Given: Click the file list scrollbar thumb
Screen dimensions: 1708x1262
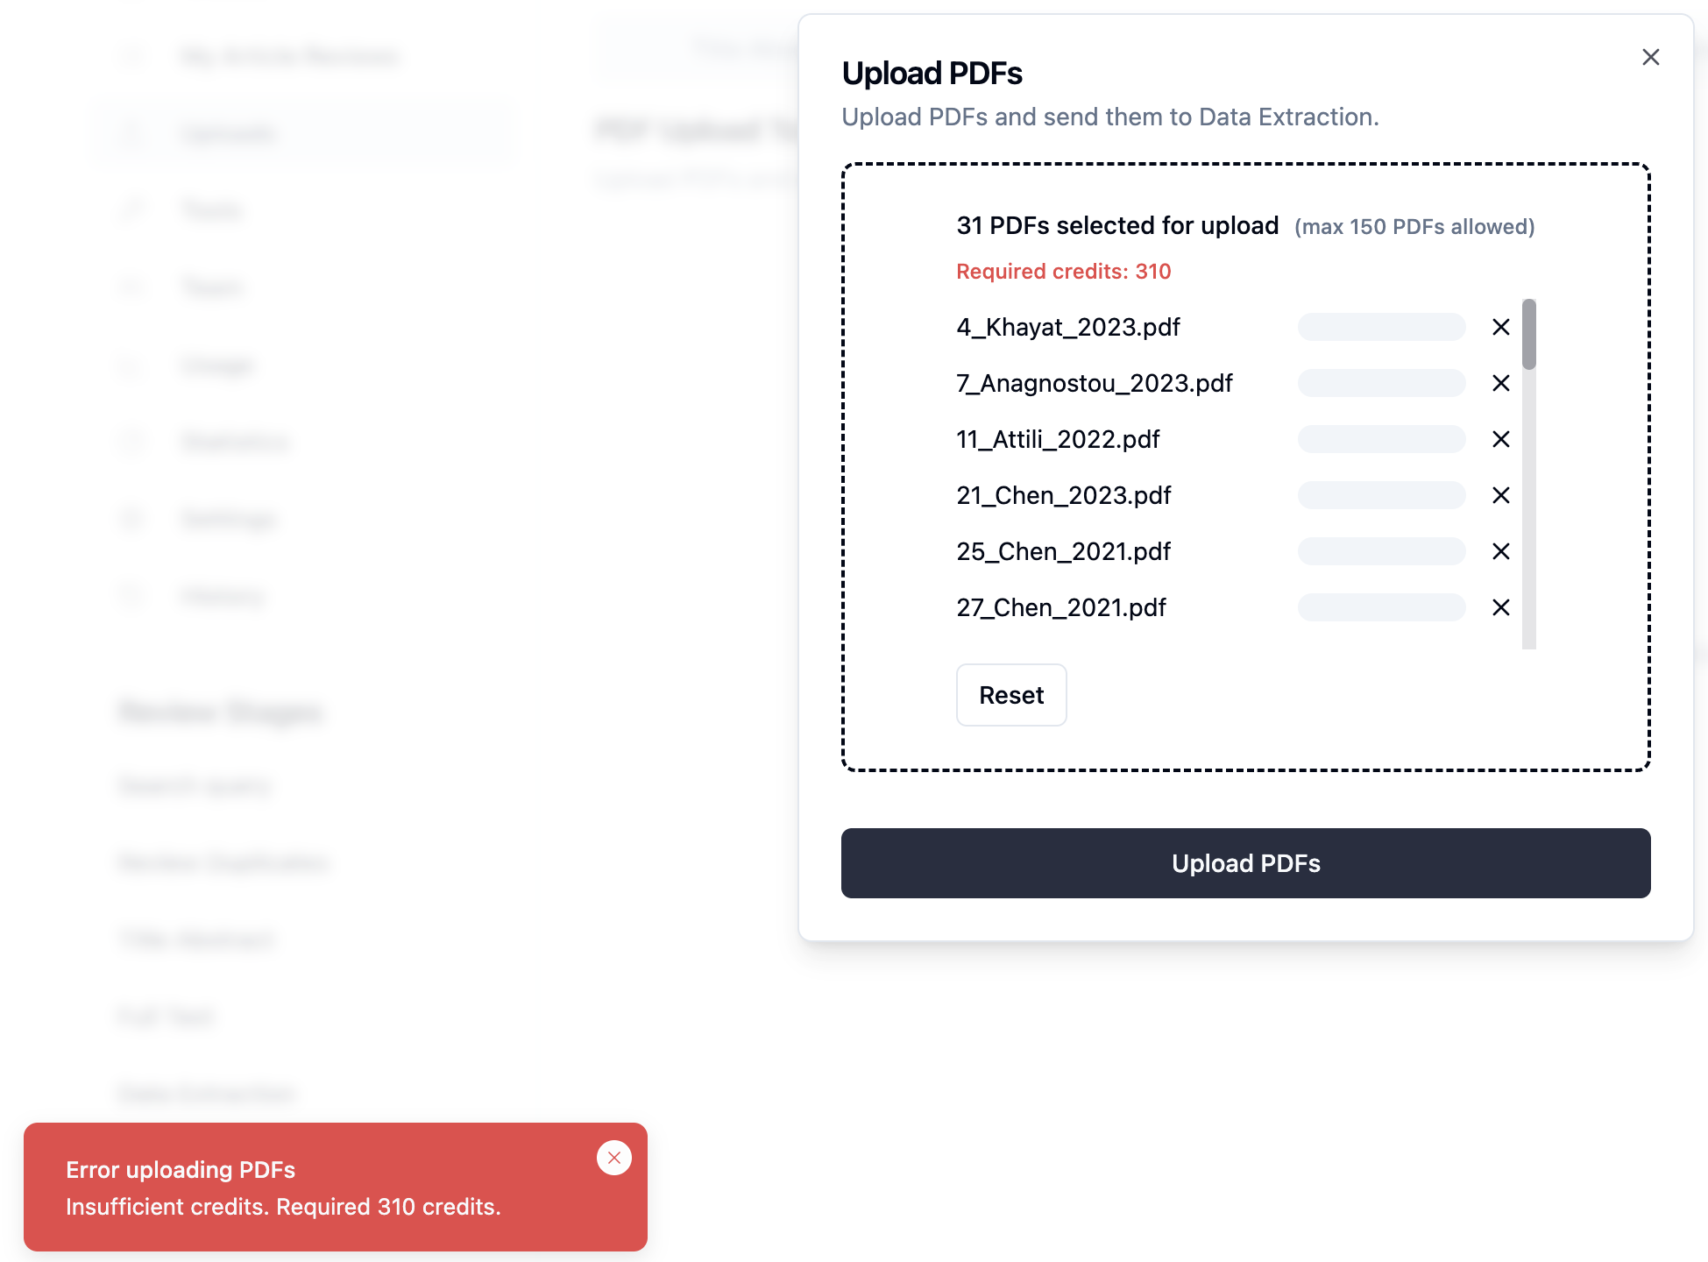Looking at the screenshot, I should coord(1528,335).
